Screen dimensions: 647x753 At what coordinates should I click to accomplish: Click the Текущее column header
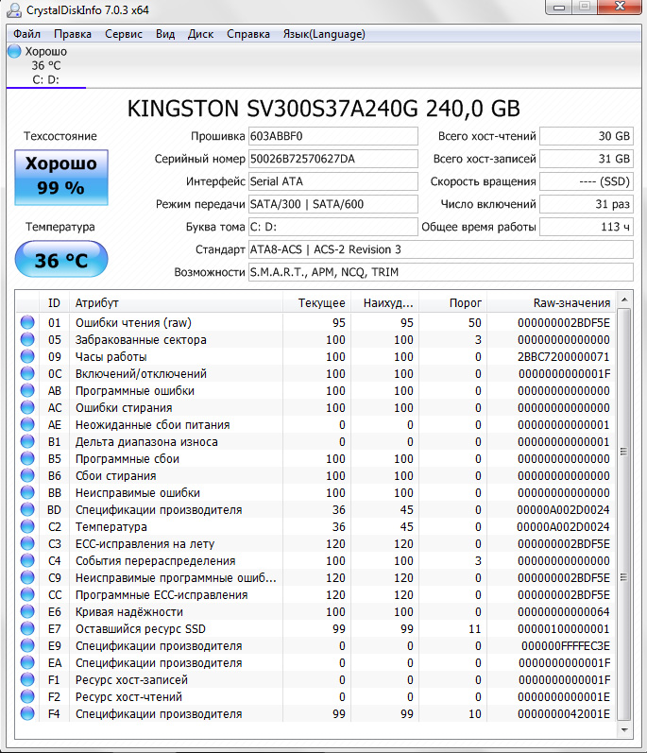316,303
